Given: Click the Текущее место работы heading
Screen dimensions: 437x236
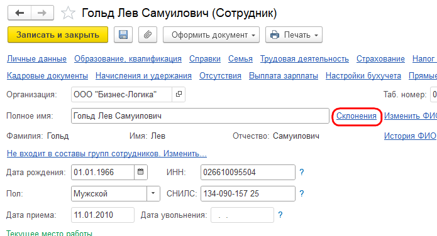Looking at the screenshot, I should [x=49, y=233].
